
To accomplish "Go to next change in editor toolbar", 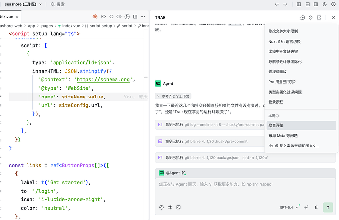I will tap(119, 17).
